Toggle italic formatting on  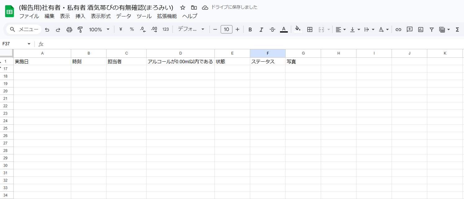(261, 29)
